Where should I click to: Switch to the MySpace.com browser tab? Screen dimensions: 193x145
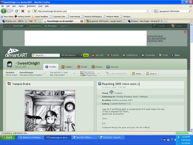(x=21, y=21)
